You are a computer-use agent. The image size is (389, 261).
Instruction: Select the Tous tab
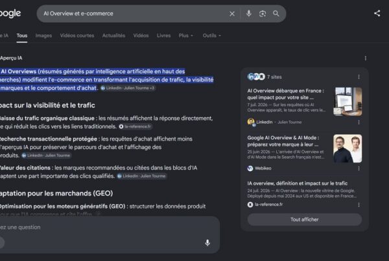[x=22, y=36]
